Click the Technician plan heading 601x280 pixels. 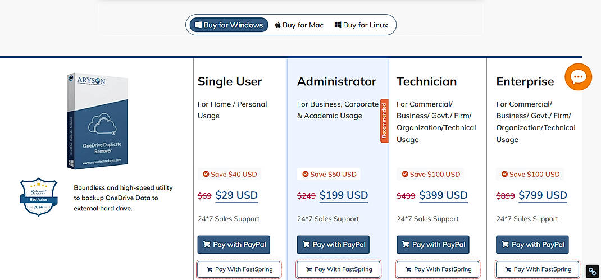(x=427, y=81)
